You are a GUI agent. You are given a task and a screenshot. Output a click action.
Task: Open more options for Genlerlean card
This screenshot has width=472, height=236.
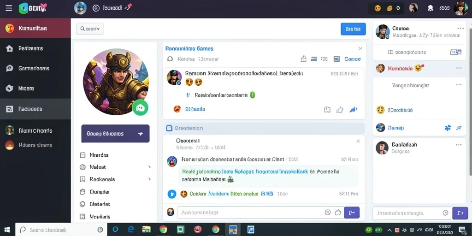[x=459, y=145]
